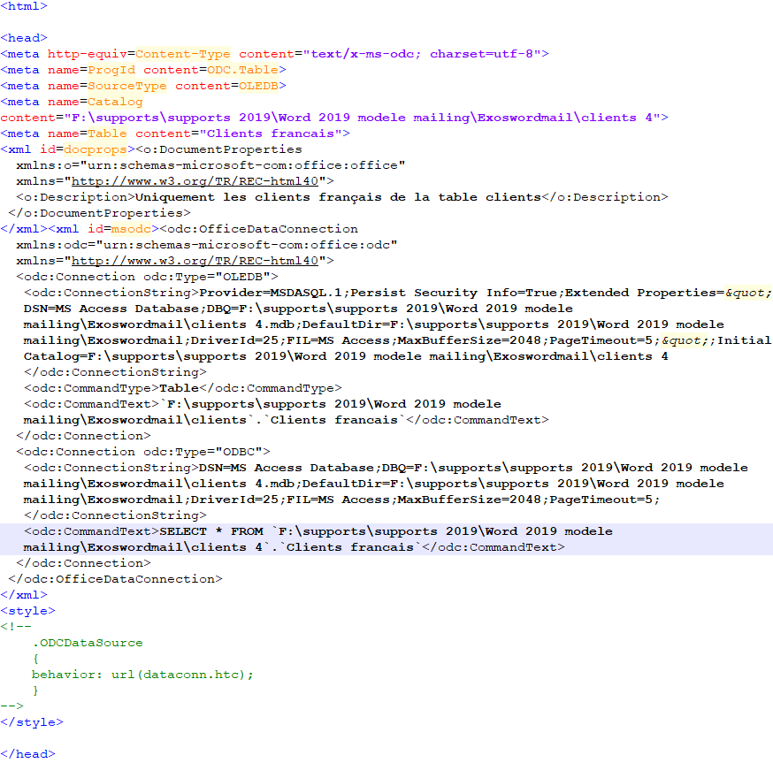Select the "SourceType" meta name
This screenshot has width=773, height=763.
click(127, 86)
